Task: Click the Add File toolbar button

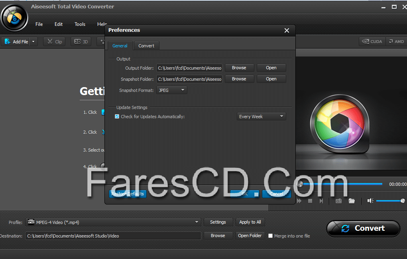Action: pos(16,42)
